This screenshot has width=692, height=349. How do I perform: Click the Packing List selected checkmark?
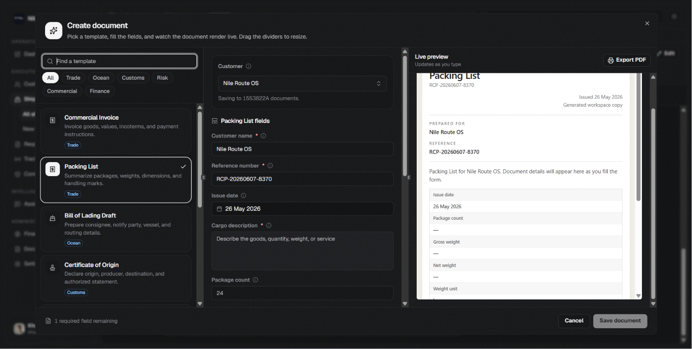pos(183,167)
